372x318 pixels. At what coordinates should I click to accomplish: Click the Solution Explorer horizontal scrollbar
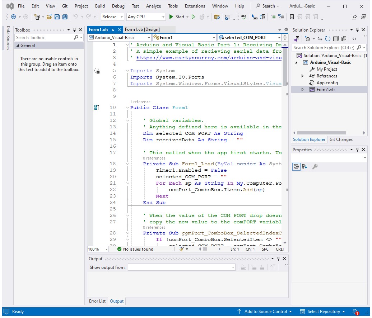[x=321, y=133]
